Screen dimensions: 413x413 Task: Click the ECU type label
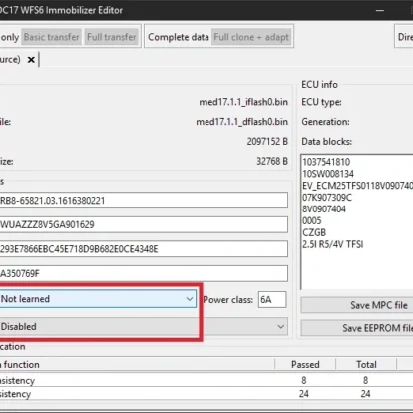point(321,102)
